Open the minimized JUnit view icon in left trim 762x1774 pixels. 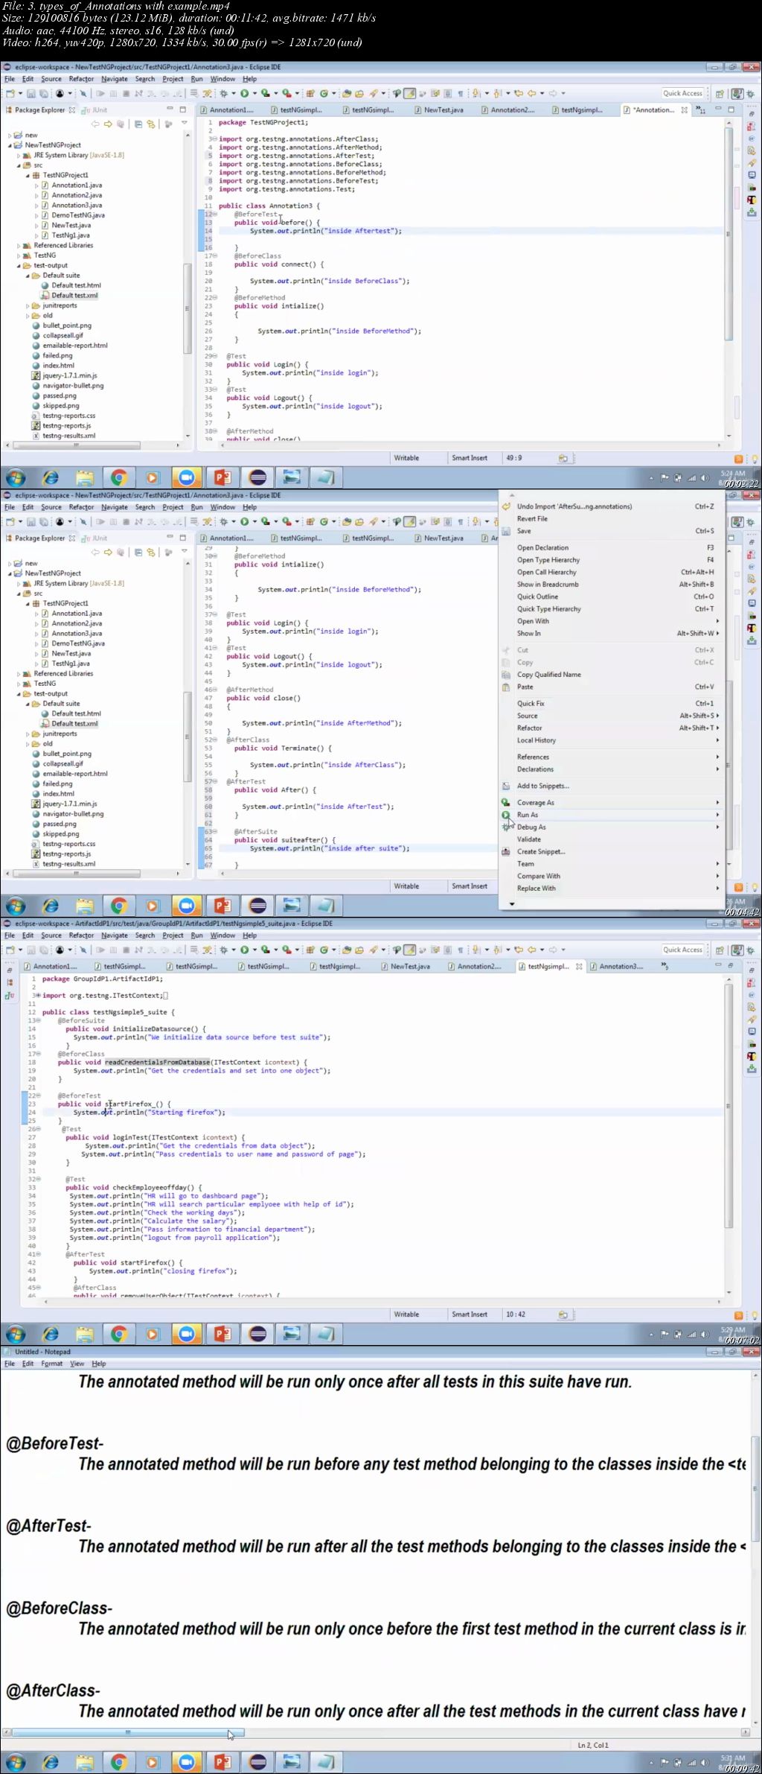tap(10, 995)
